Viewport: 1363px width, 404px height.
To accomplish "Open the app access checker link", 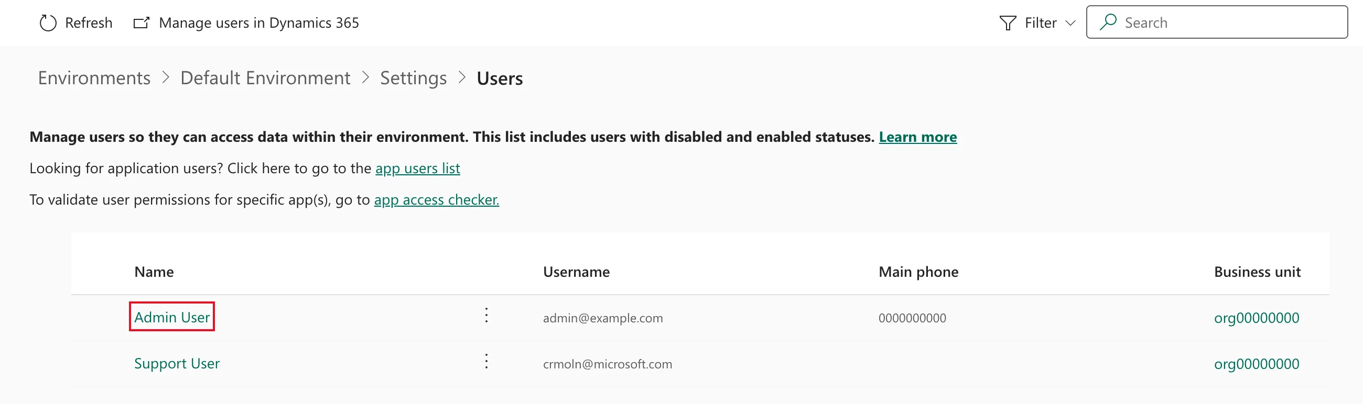I will click(437, 199).
